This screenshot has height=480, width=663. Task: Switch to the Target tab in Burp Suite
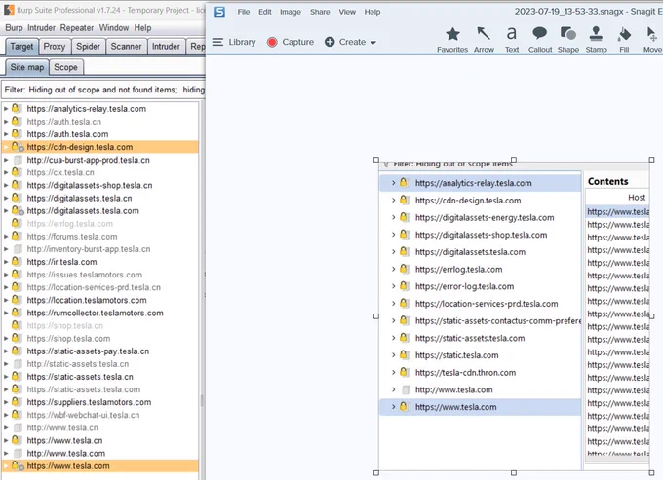click(21, 47)
